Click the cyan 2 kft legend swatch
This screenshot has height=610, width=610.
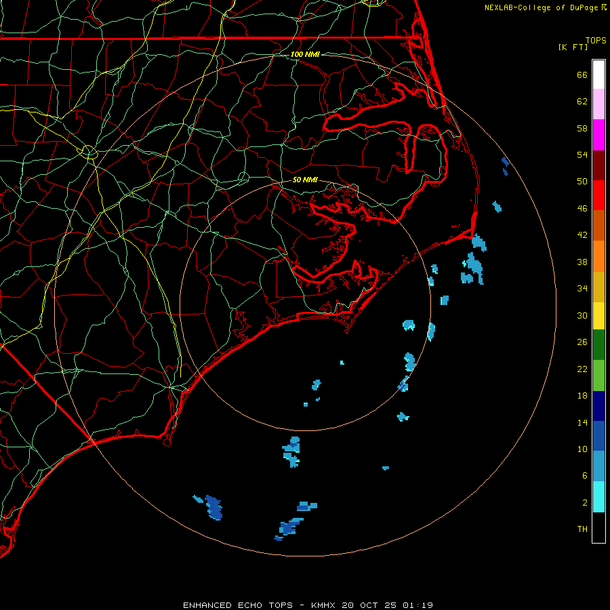[598, 497]
